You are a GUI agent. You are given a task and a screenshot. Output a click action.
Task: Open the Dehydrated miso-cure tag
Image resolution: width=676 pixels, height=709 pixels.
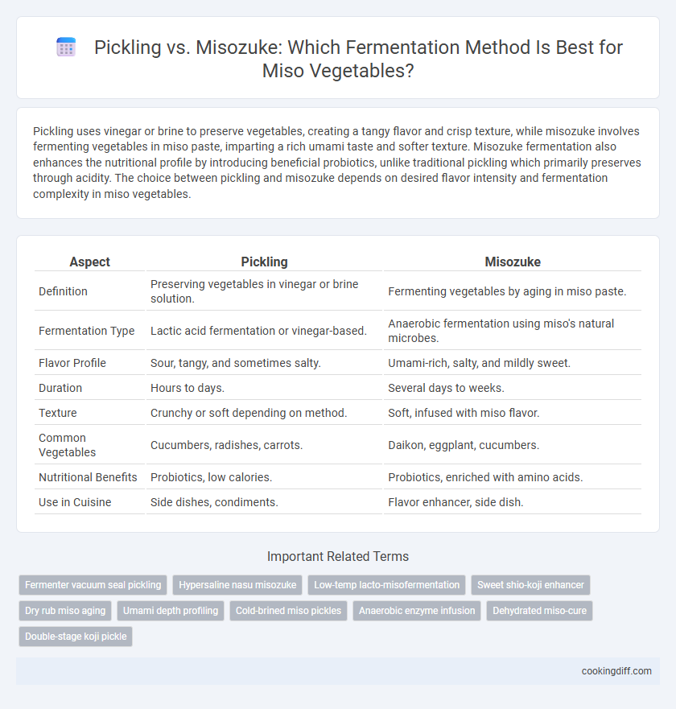pyautogui.click(x=539, y=611)
